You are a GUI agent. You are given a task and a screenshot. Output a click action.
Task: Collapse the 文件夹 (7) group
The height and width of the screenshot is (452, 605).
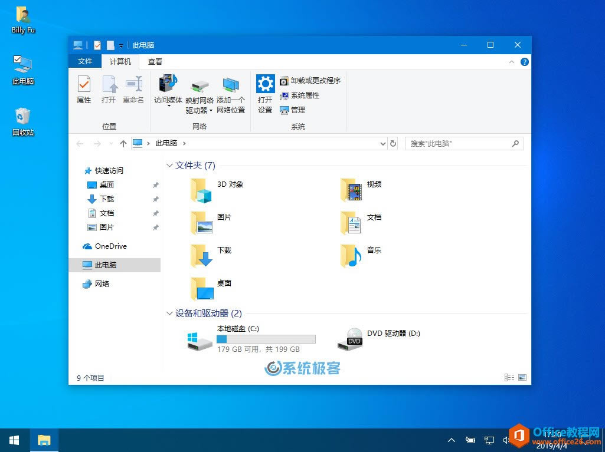click(x=169, y=166)
